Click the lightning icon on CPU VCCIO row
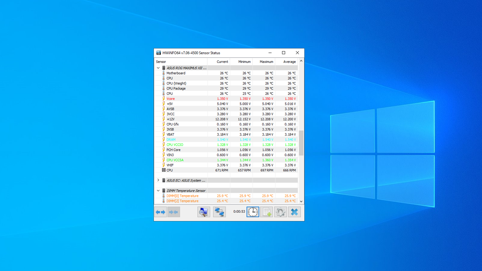 coord(164,145)
